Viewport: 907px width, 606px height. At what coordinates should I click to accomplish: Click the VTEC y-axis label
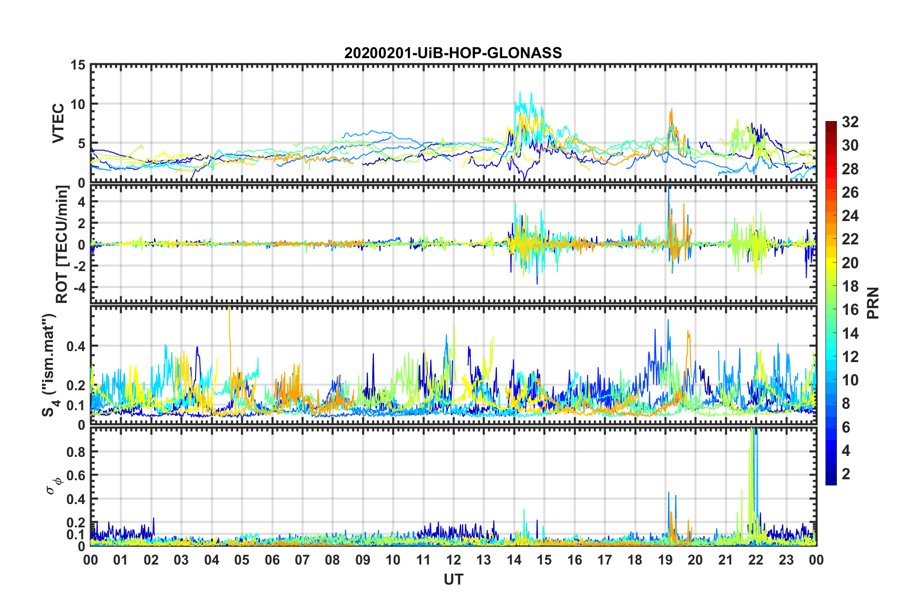click(58, 123)
